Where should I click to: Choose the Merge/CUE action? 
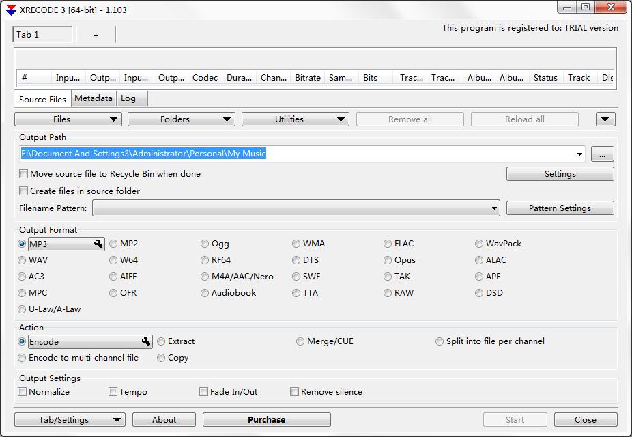coord(300,341)
